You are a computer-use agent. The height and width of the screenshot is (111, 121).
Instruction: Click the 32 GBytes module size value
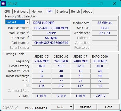point(105,23)
